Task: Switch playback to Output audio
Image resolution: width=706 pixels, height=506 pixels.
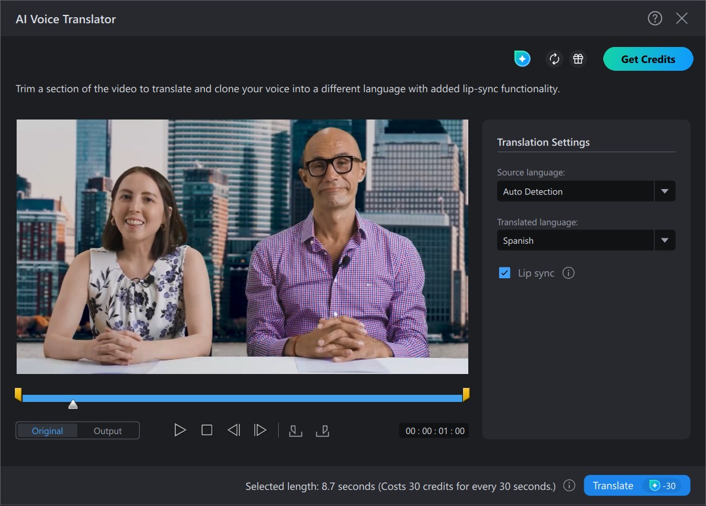Action: pos(108,430)
